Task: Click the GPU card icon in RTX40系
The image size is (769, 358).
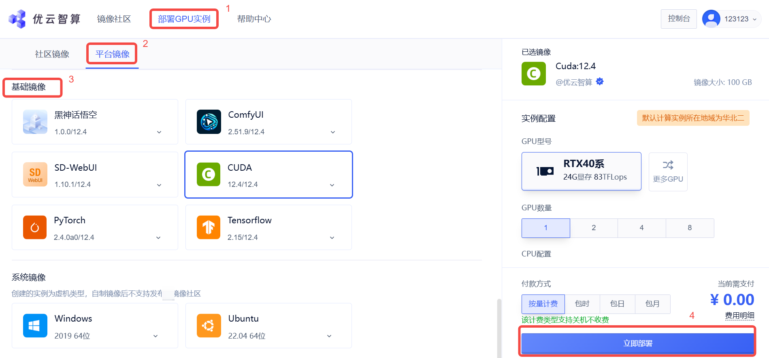Action: (545, 172)
